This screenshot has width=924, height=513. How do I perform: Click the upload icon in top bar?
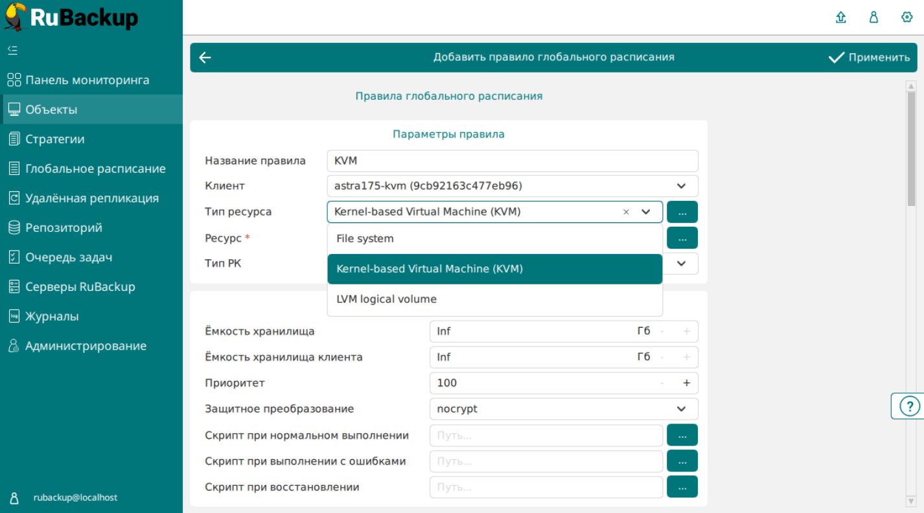[x=841, y=17]
